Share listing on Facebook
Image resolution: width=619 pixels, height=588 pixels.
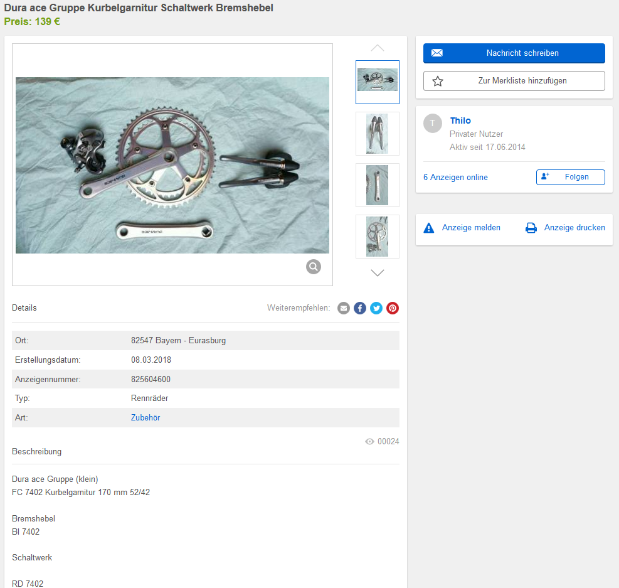pyautogui.click(x=360, y=308)
